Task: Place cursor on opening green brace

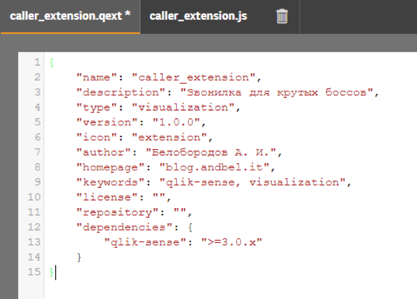Action: click(x=52, y=63)
